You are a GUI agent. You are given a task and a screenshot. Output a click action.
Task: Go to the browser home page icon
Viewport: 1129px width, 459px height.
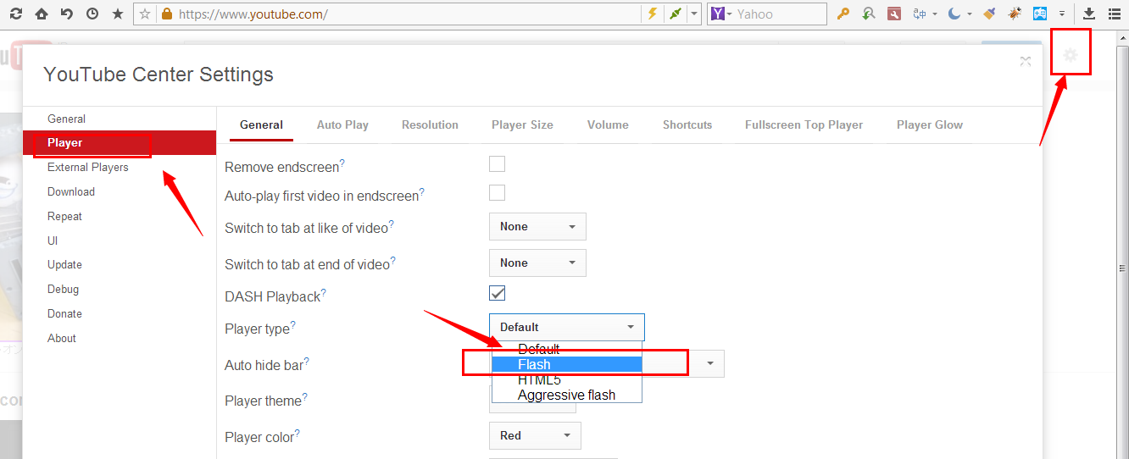coord(42,14)
